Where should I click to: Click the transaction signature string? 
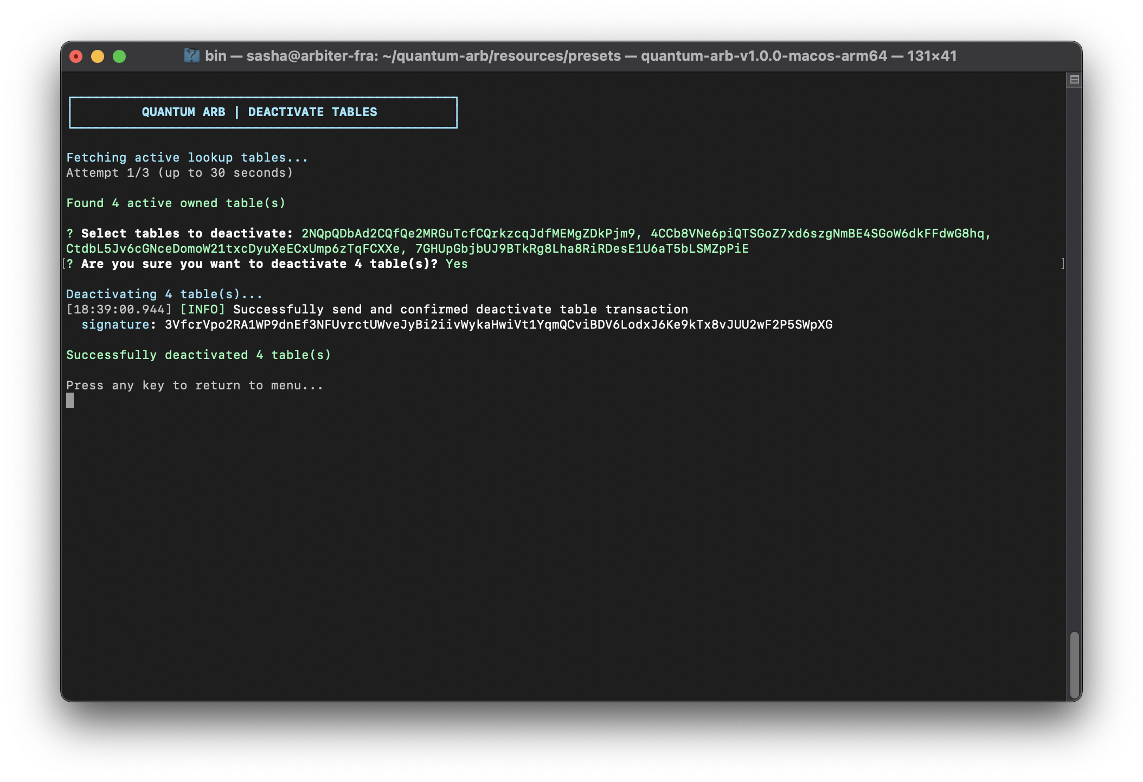click(x=498, y=325)
